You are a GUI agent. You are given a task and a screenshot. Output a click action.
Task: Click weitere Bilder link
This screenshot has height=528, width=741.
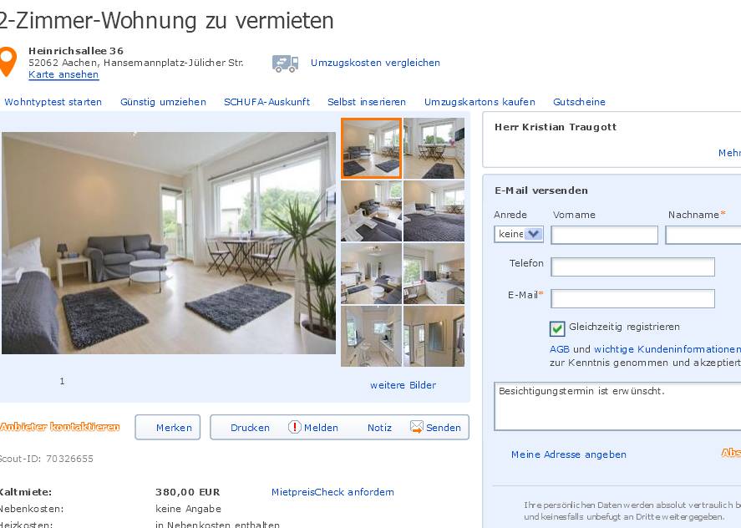click(403, 385)
